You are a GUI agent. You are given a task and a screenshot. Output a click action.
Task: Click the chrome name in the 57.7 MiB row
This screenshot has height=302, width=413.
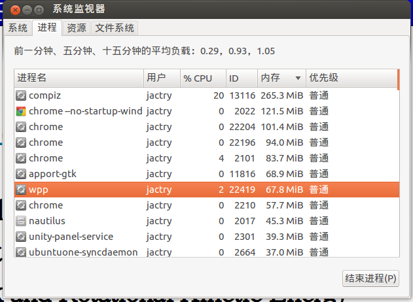tap(46, 205)
